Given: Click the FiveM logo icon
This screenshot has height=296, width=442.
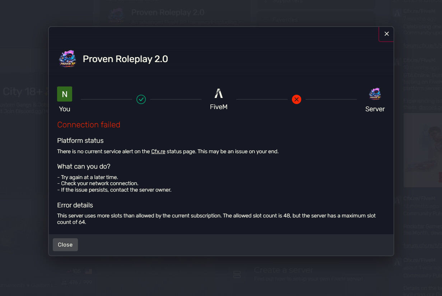Looking at the screenshot, I should [219, 94].
